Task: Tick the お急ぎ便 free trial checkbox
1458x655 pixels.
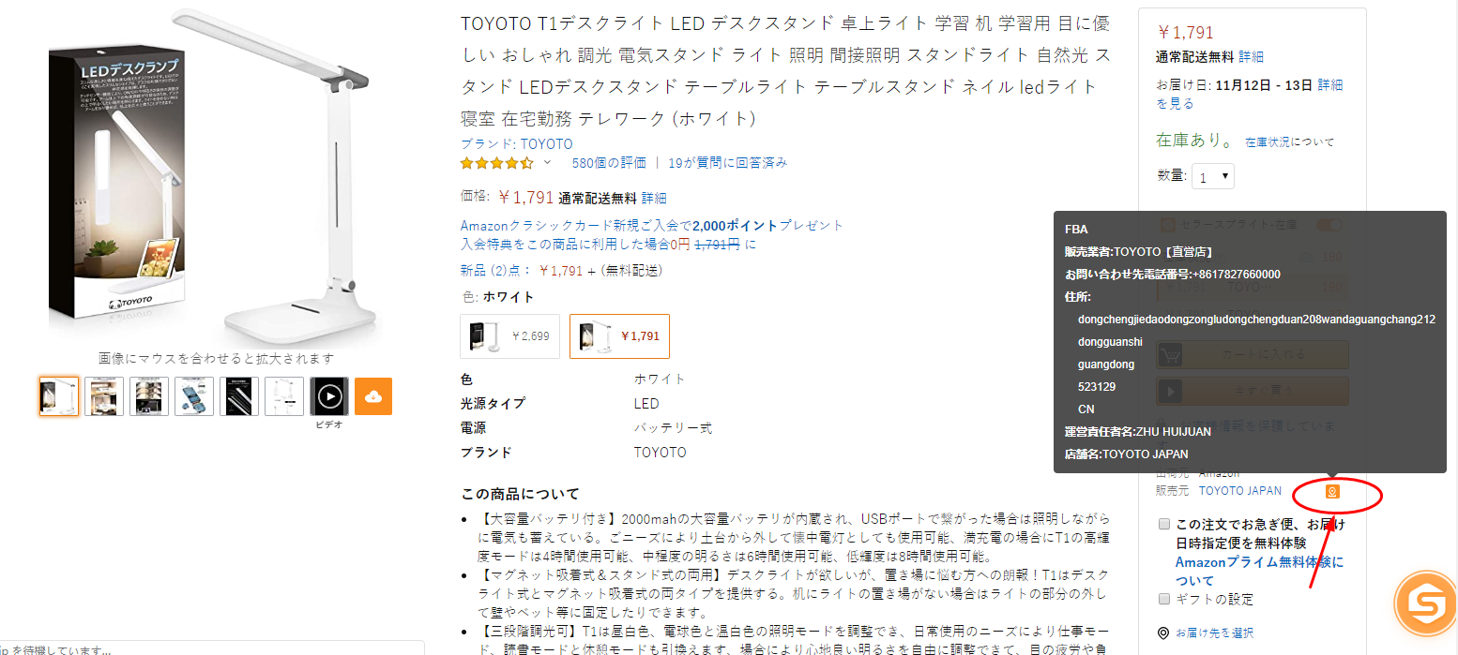Action: (1164, 524)
